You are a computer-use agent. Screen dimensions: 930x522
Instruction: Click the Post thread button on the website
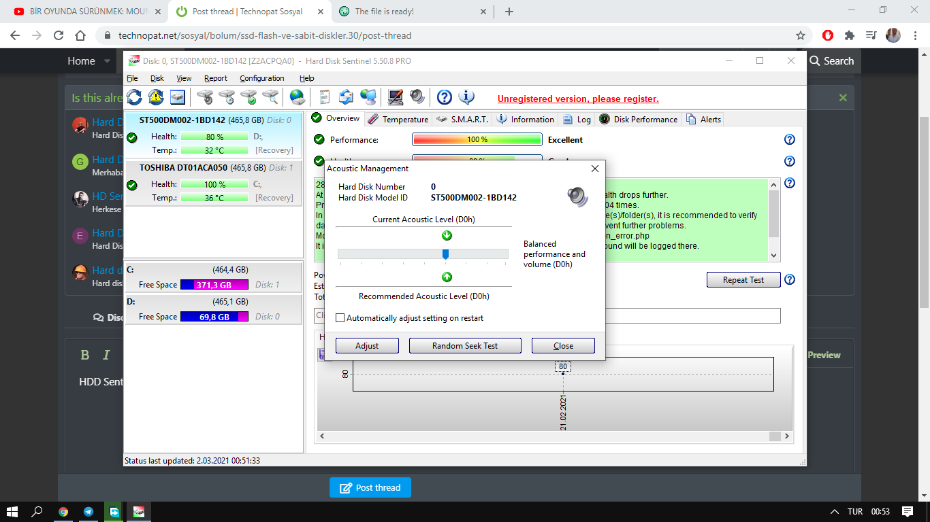370,487
